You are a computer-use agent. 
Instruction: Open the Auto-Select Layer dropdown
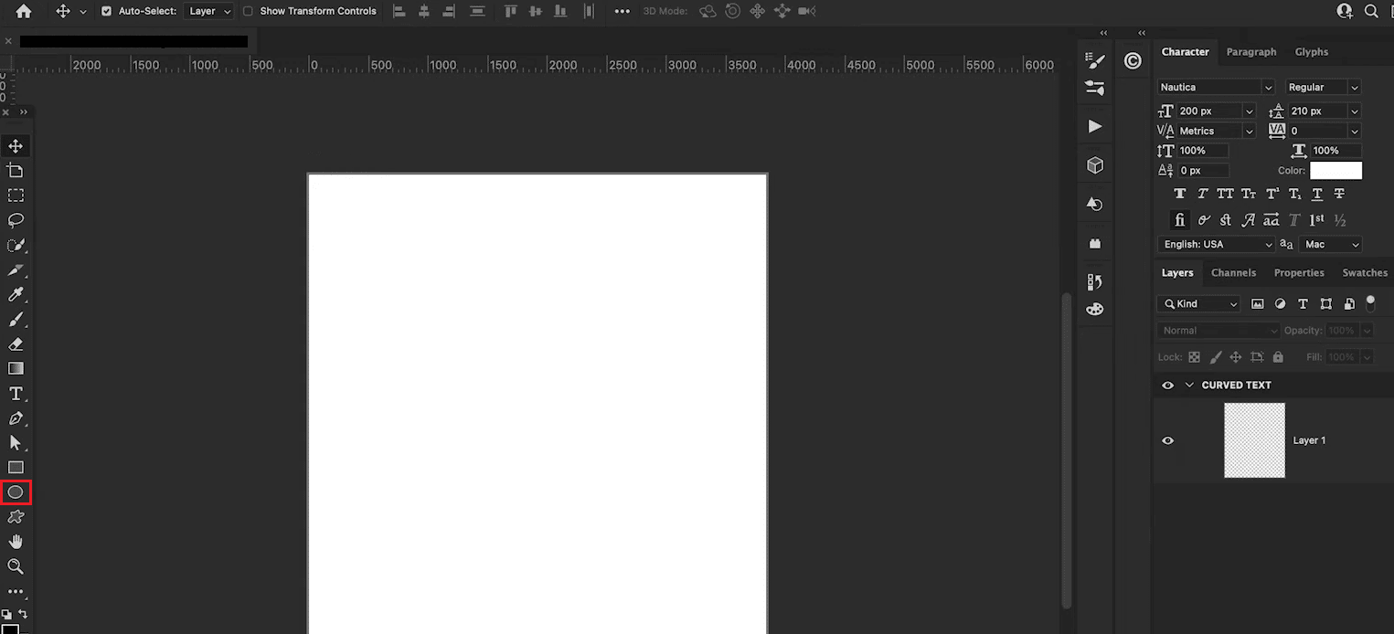(x=208, y=11)
